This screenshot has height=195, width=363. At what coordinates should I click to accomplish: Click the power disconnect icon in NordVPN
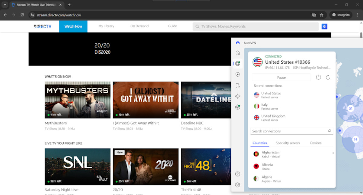click(318, 77)
